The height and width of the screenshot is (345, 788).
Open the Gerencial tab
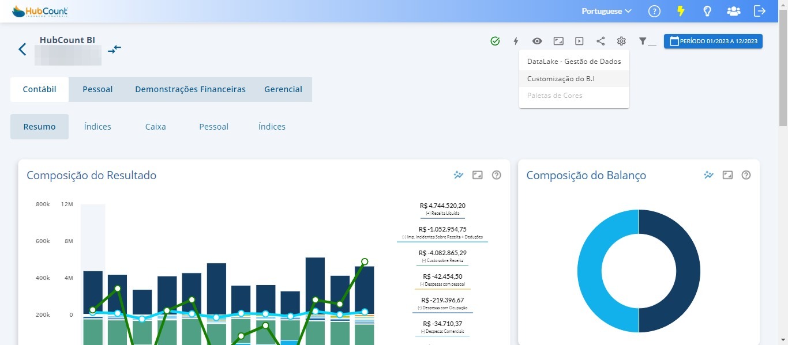point(283,89)
